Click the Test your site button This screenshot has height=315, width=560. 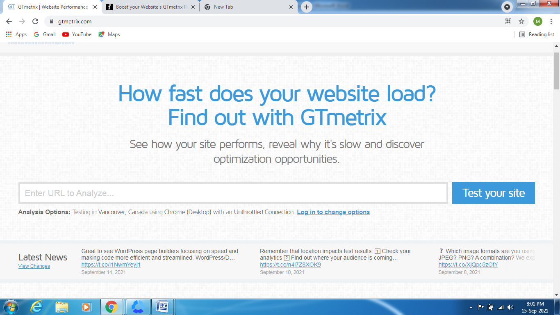pyautogui.click(x=494, y=193)
